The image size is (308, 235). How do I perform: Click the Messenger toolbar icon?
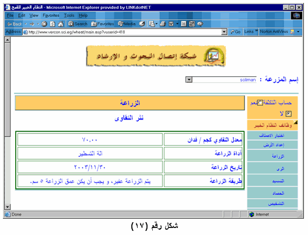tap(200, 24)
